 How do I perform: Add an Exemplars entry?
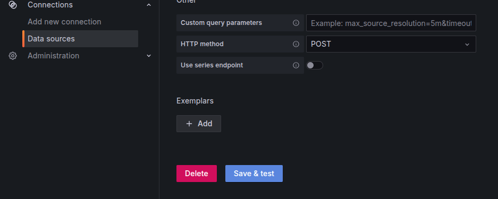coord(199,124)
